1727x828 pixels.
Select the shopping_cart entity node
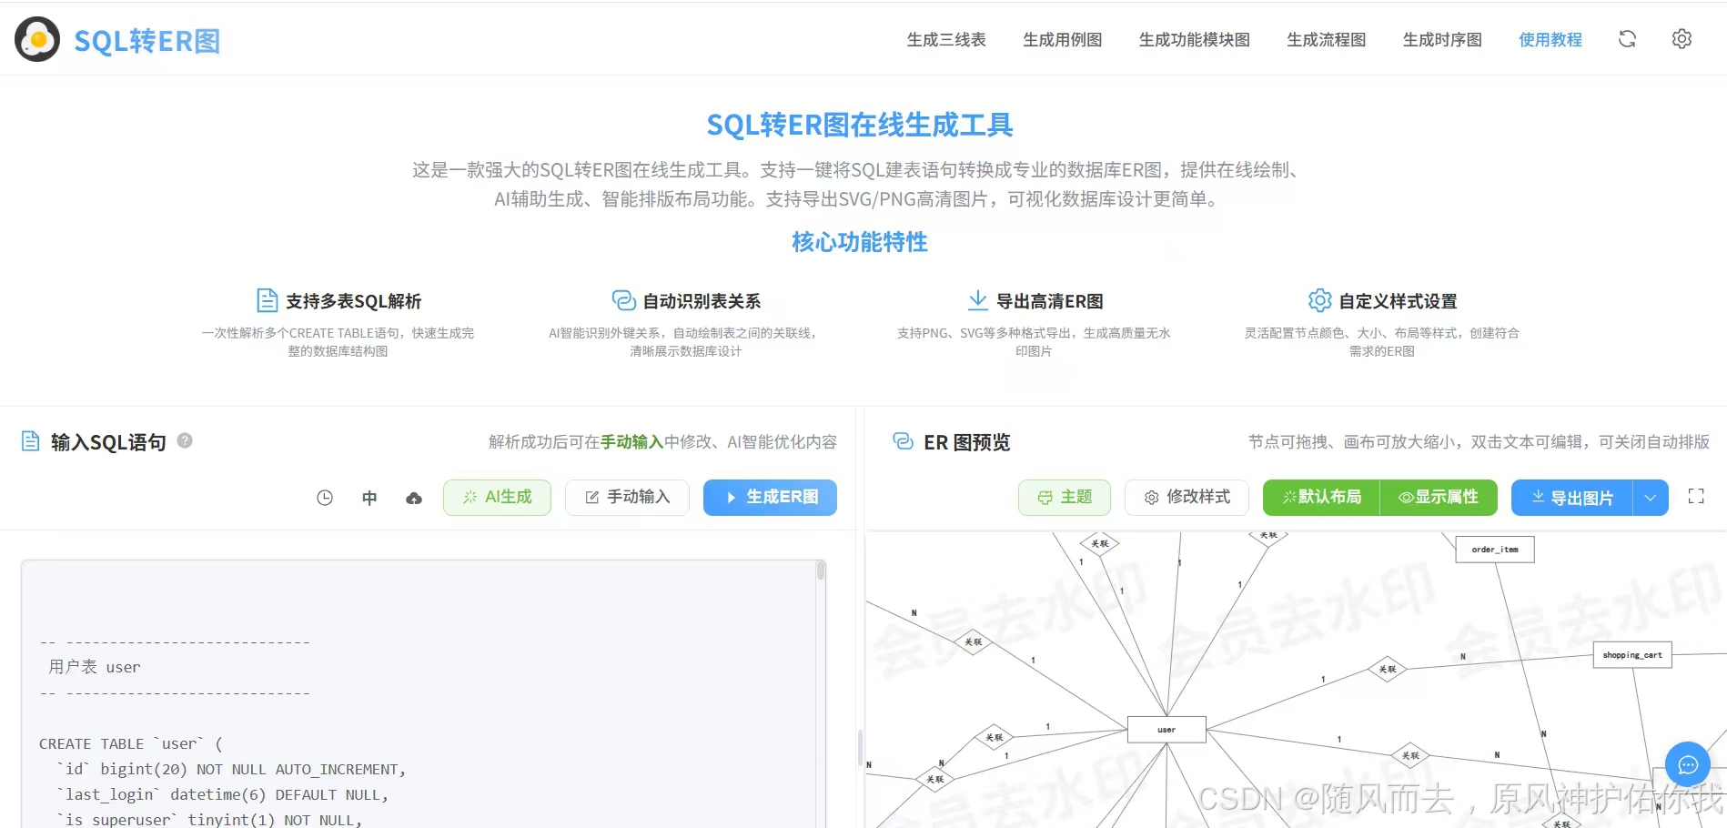point(1632,655)
